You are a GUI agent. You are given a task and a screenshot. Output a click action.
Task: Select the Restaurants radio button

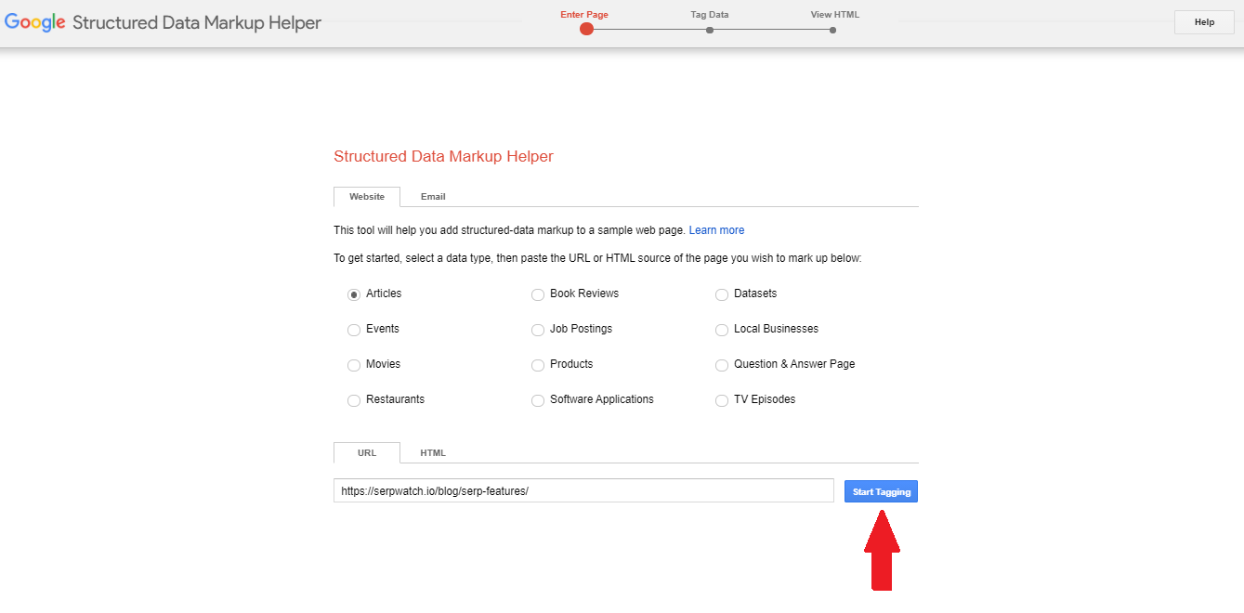click(x=354, y=400)
